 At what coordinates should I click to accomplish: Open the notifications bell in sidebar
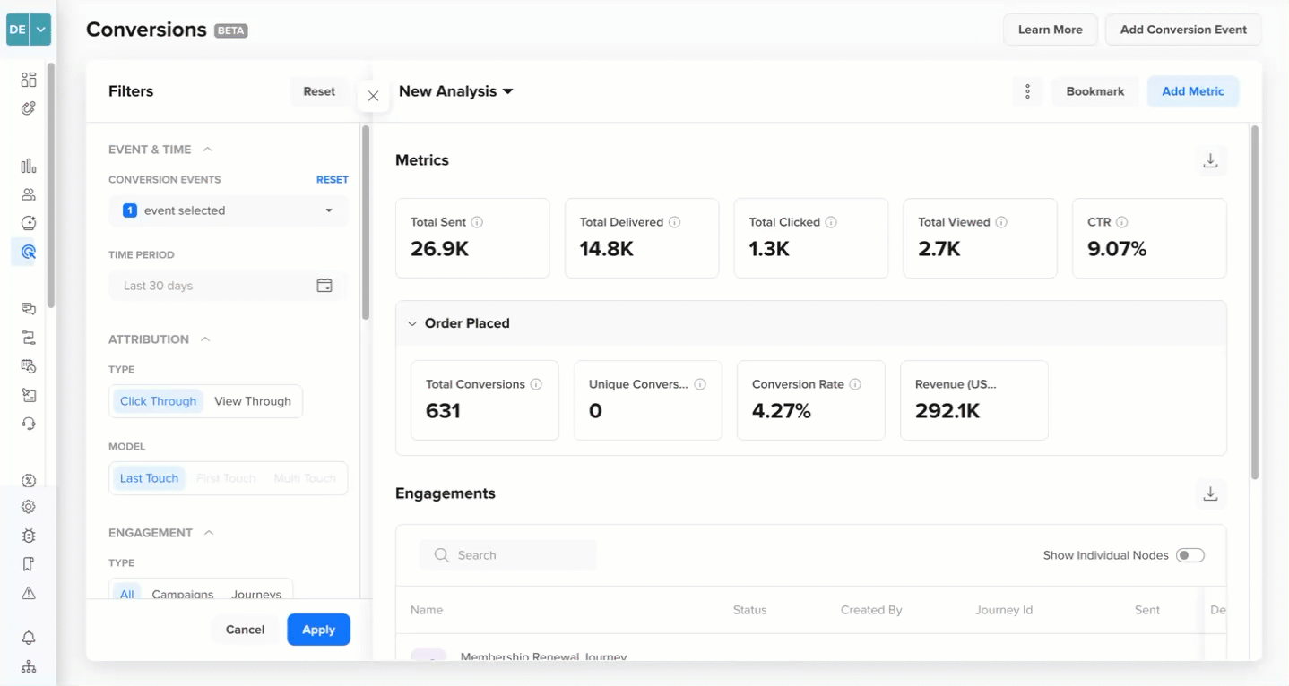pyautogui.click(x=29, y=638)
